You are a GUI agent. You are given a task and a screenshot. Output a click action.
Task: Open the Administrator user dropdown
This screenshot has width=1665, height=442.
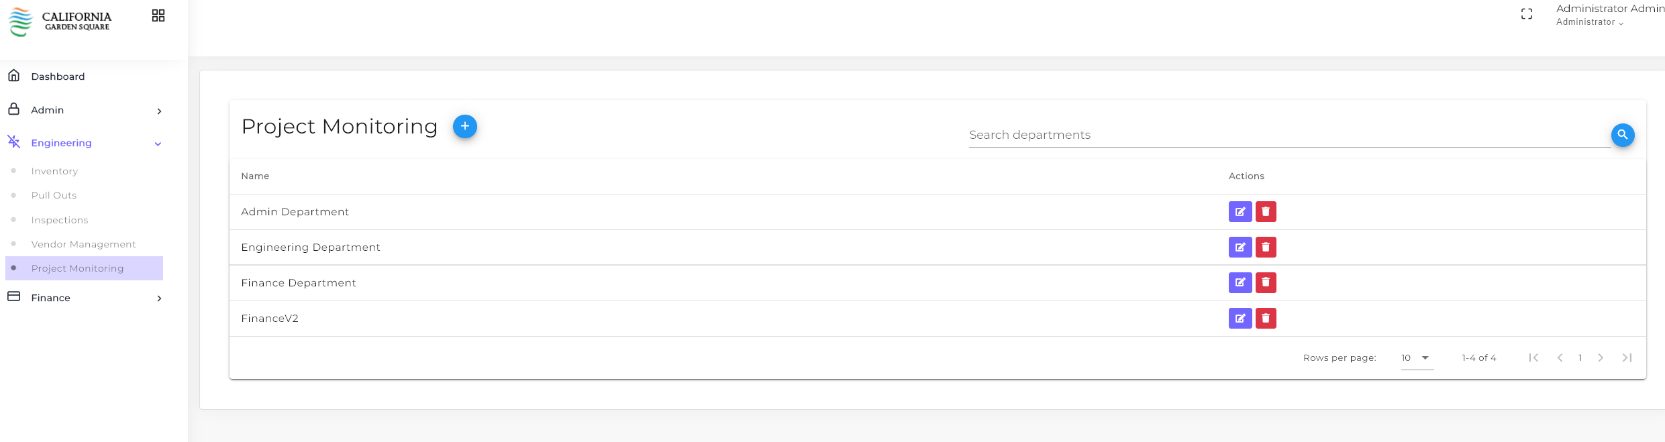(1589, 22)
